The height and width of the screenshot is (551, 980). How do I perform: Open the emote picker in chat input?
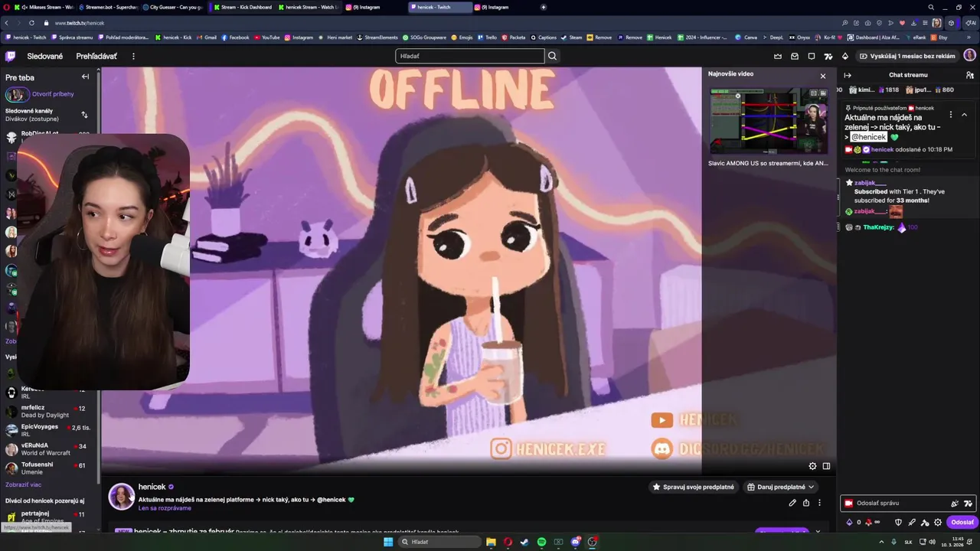[955, 504]
